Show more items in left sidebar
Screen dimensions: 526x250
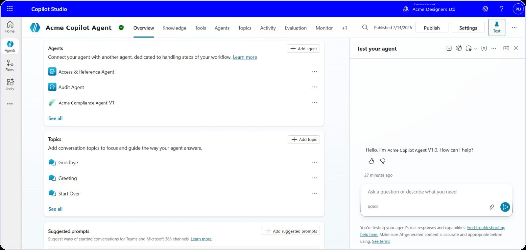(10, 104)
